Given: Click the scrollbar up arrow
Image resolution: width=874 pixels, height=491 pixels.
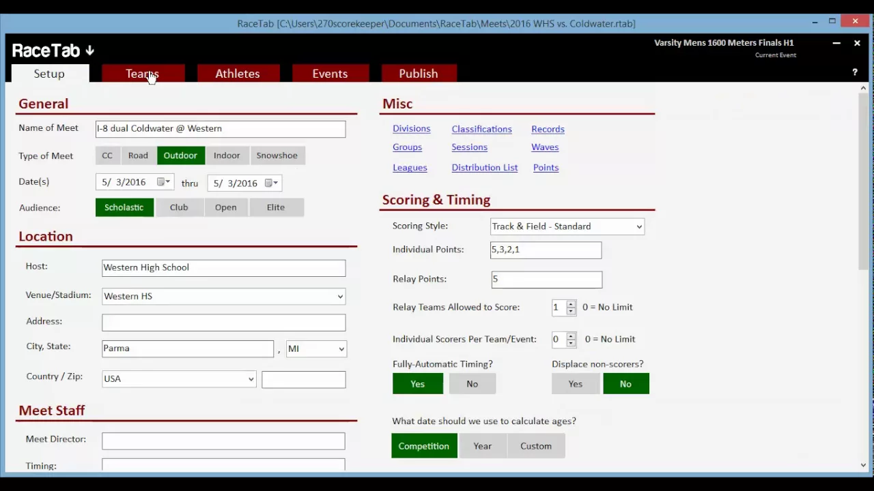Looking at the screenshot, I should 864,87.
